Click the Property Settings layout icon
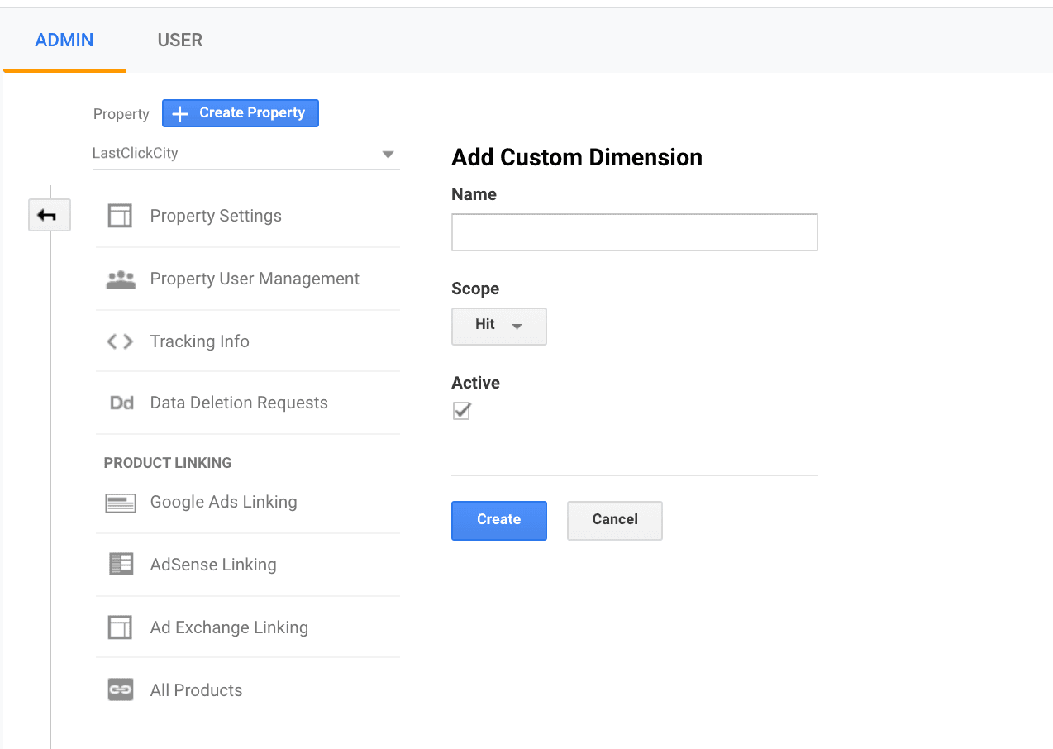Viewport: 1053px width, 749px height. point(121,217)
